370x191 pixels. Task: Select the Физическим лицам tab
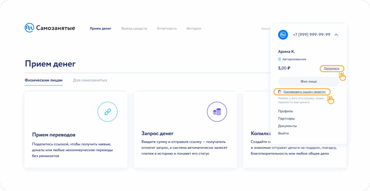pyautogui.click(x=43, y=80)
